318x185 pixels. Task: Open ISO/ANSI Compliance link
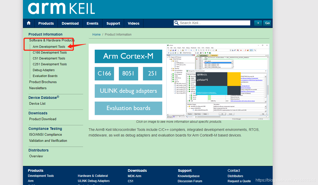pyautogui.click(x=45, y=134)
